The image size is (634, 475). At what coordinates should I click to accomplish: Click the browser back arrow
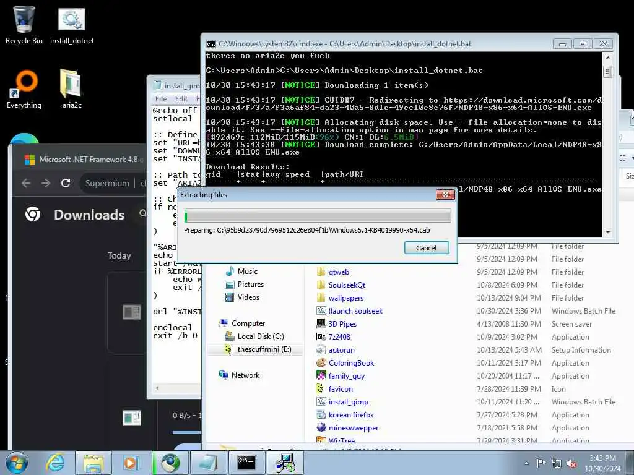26,183
